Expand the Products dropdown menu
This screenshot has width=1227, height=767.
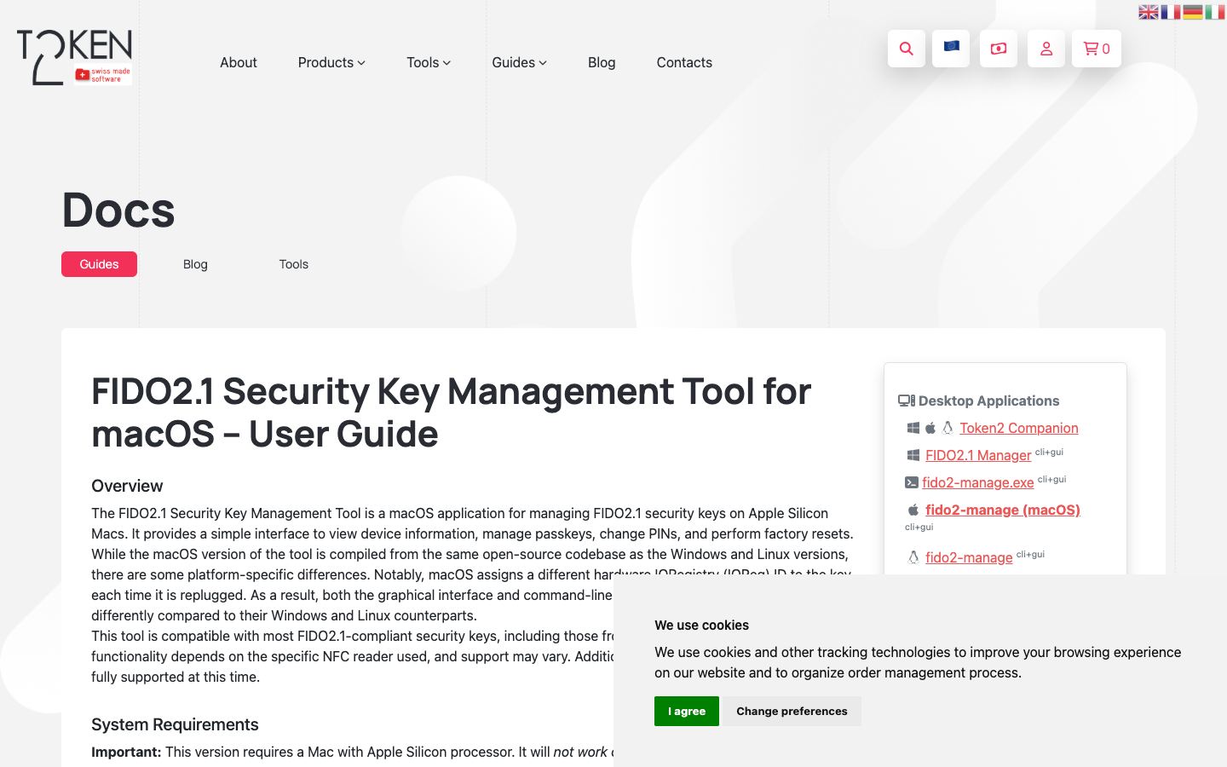pos(331,62)
